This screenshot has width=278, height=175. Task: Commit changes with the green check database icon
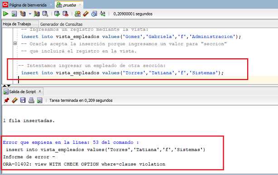57,14
